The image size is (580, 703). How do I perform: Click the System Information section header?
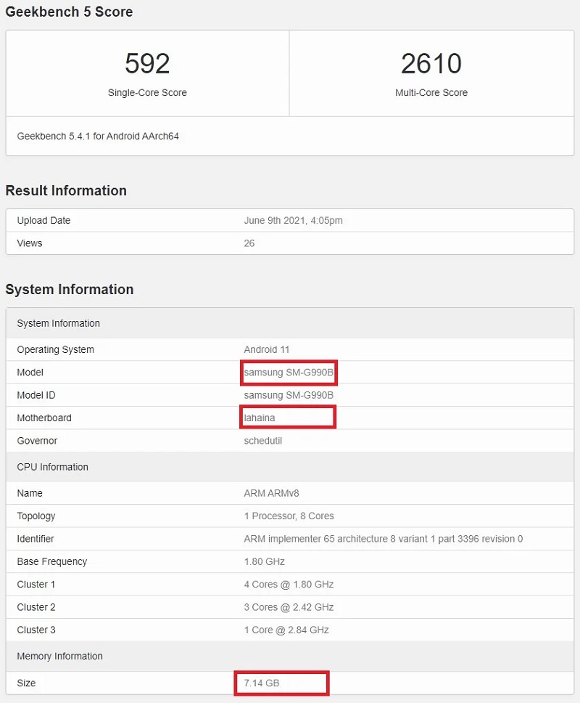58,323
